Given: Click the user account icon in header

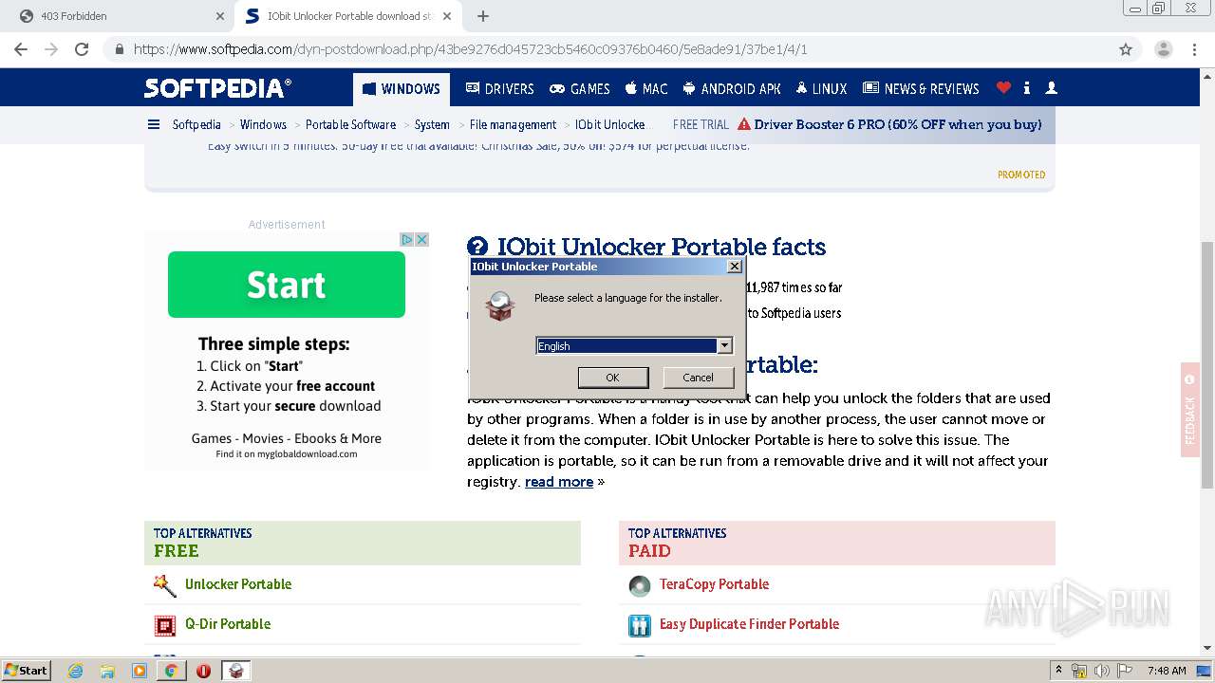Looking at the screenshot, I should [1051, 88].
